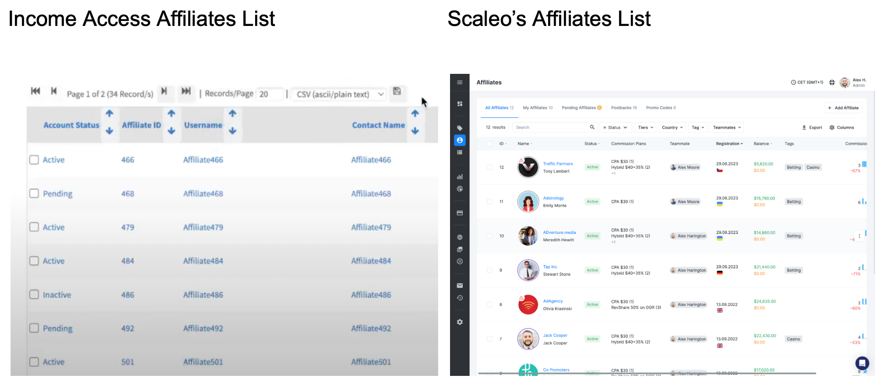Go to first page in Income Access list
This screenshot has height=386, width=886.
point(36,91)
